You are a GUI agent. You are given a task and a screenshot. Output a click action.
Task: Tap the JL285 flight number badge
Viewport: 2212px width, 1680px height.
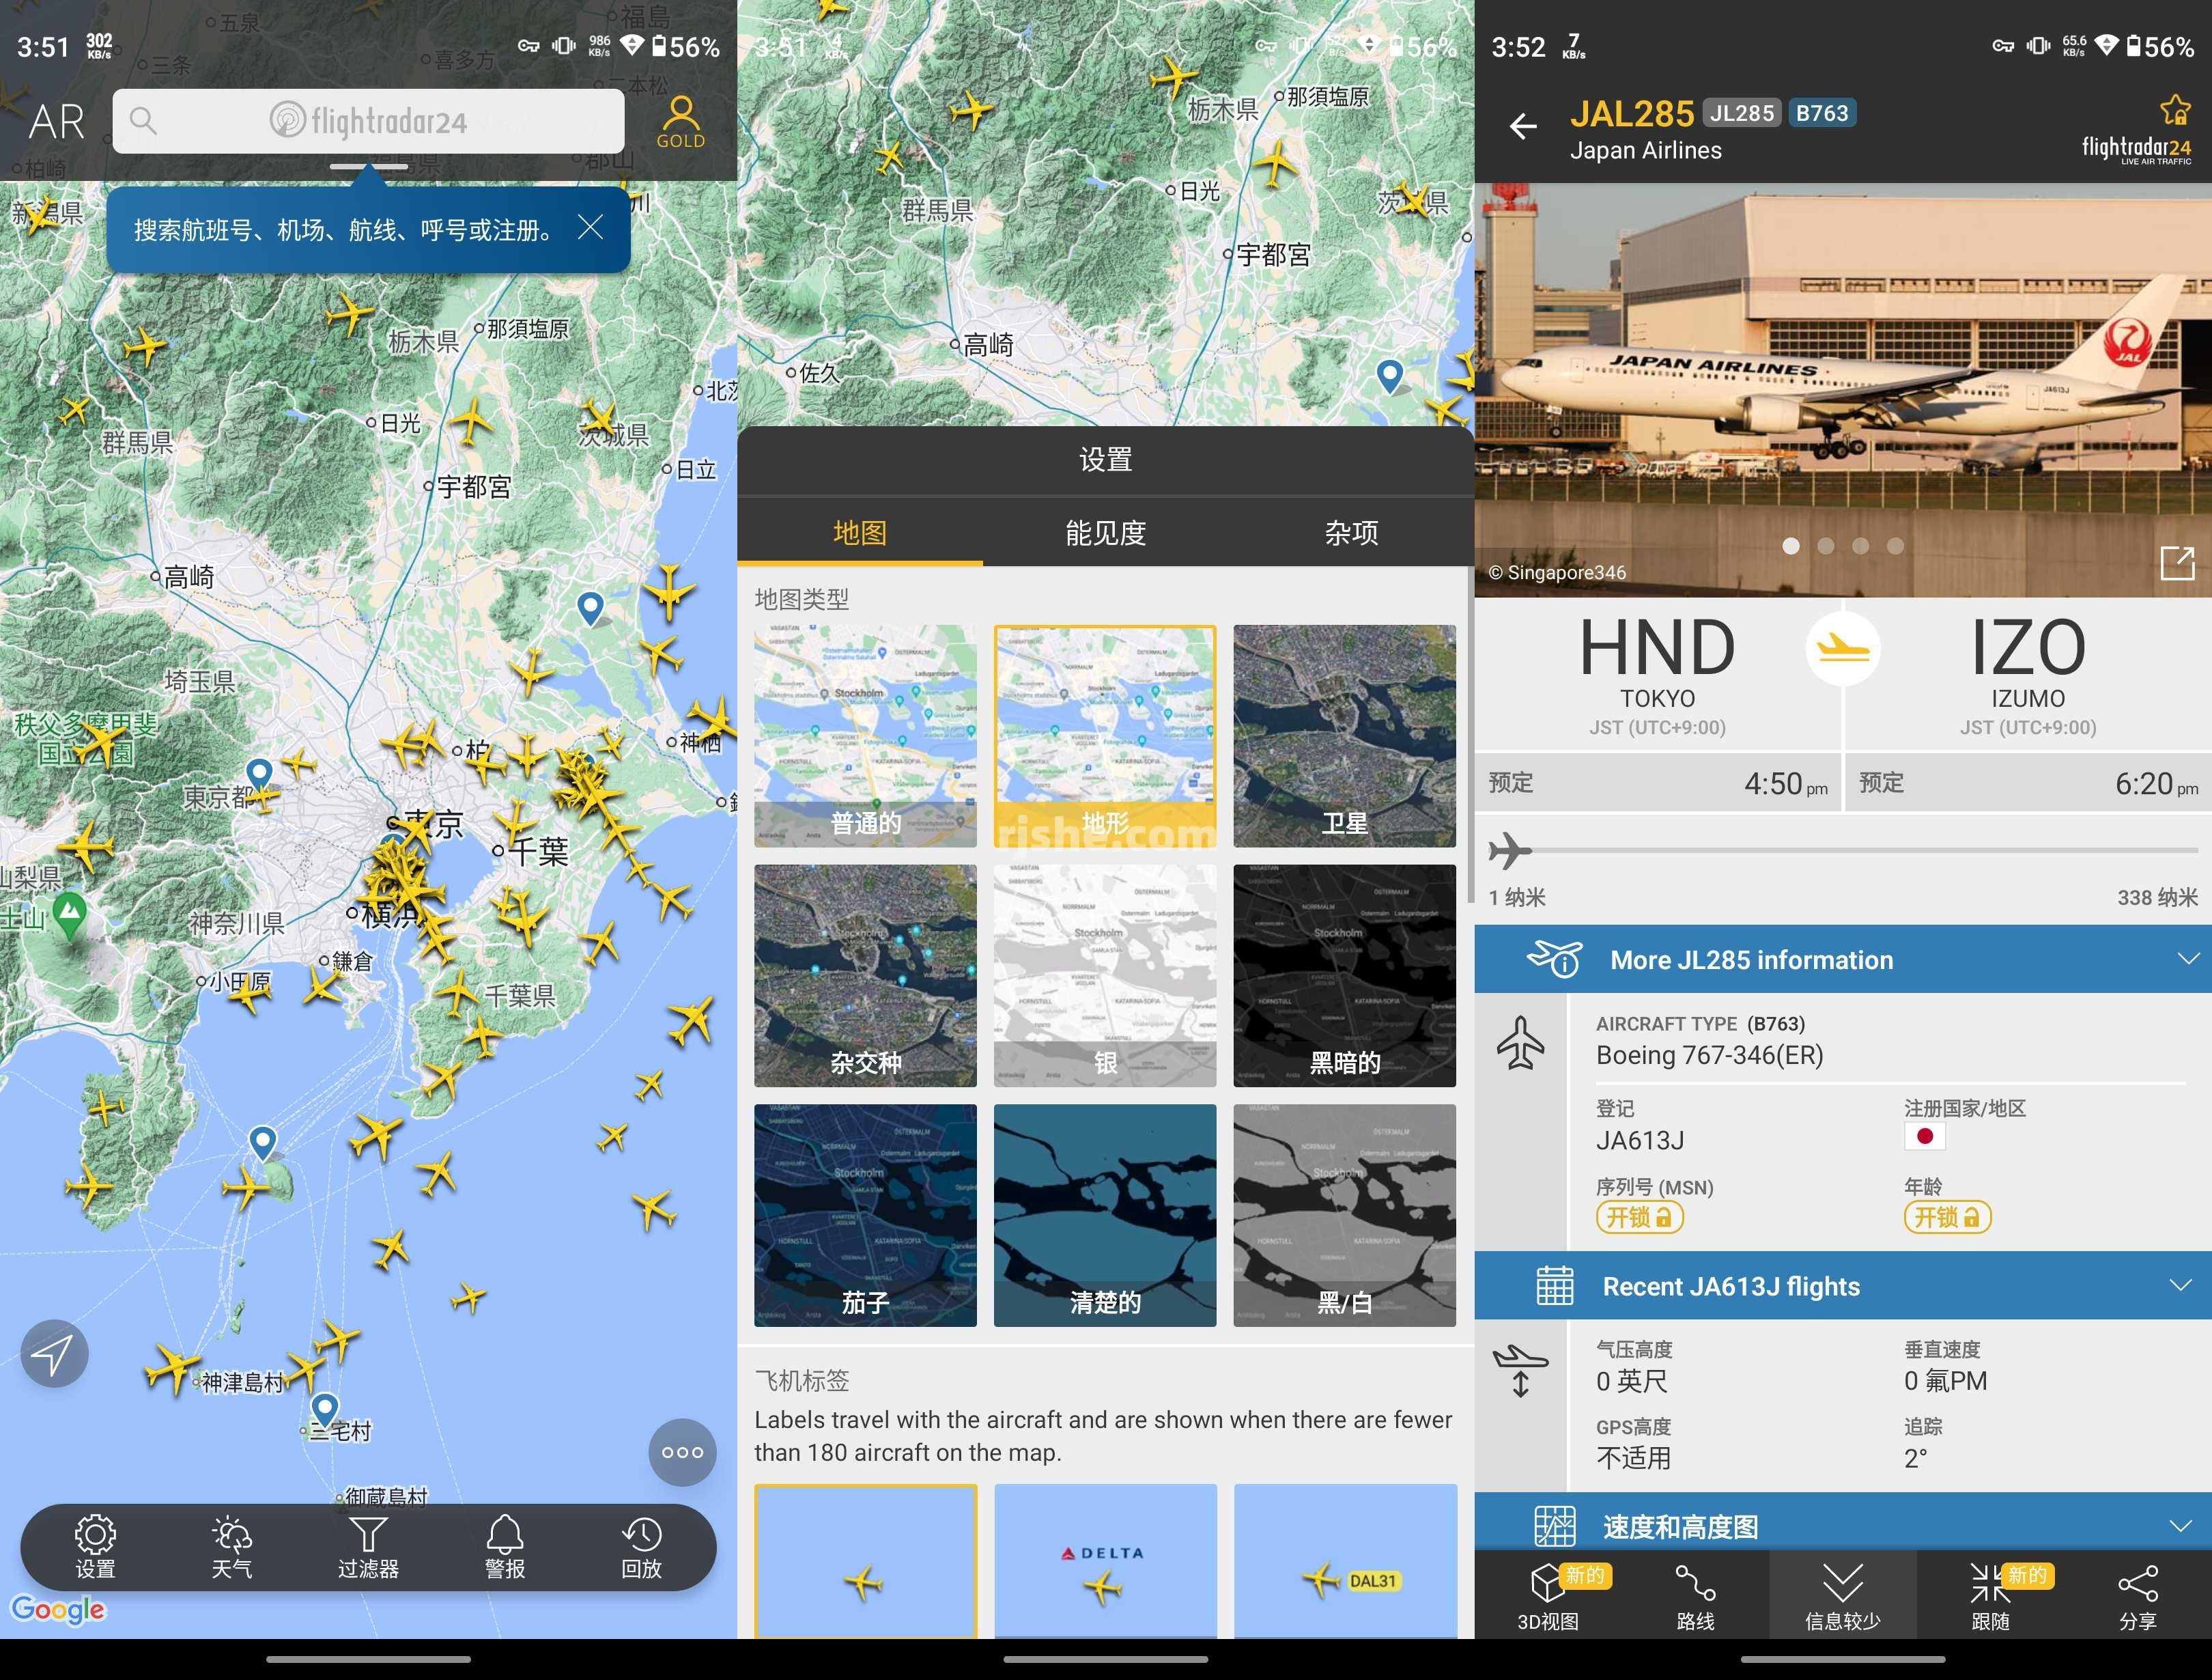(x=1742, y=113)
